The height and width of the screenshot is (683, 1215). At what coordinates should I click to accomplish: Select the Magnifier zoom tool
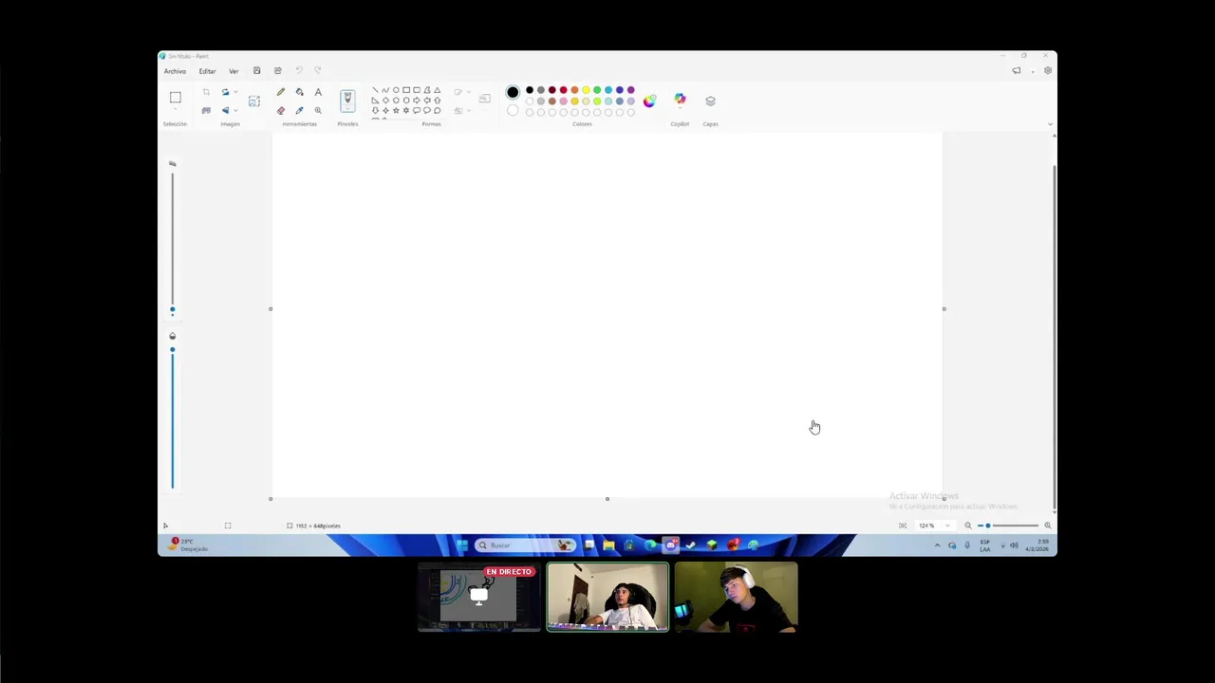click(318, 110)
